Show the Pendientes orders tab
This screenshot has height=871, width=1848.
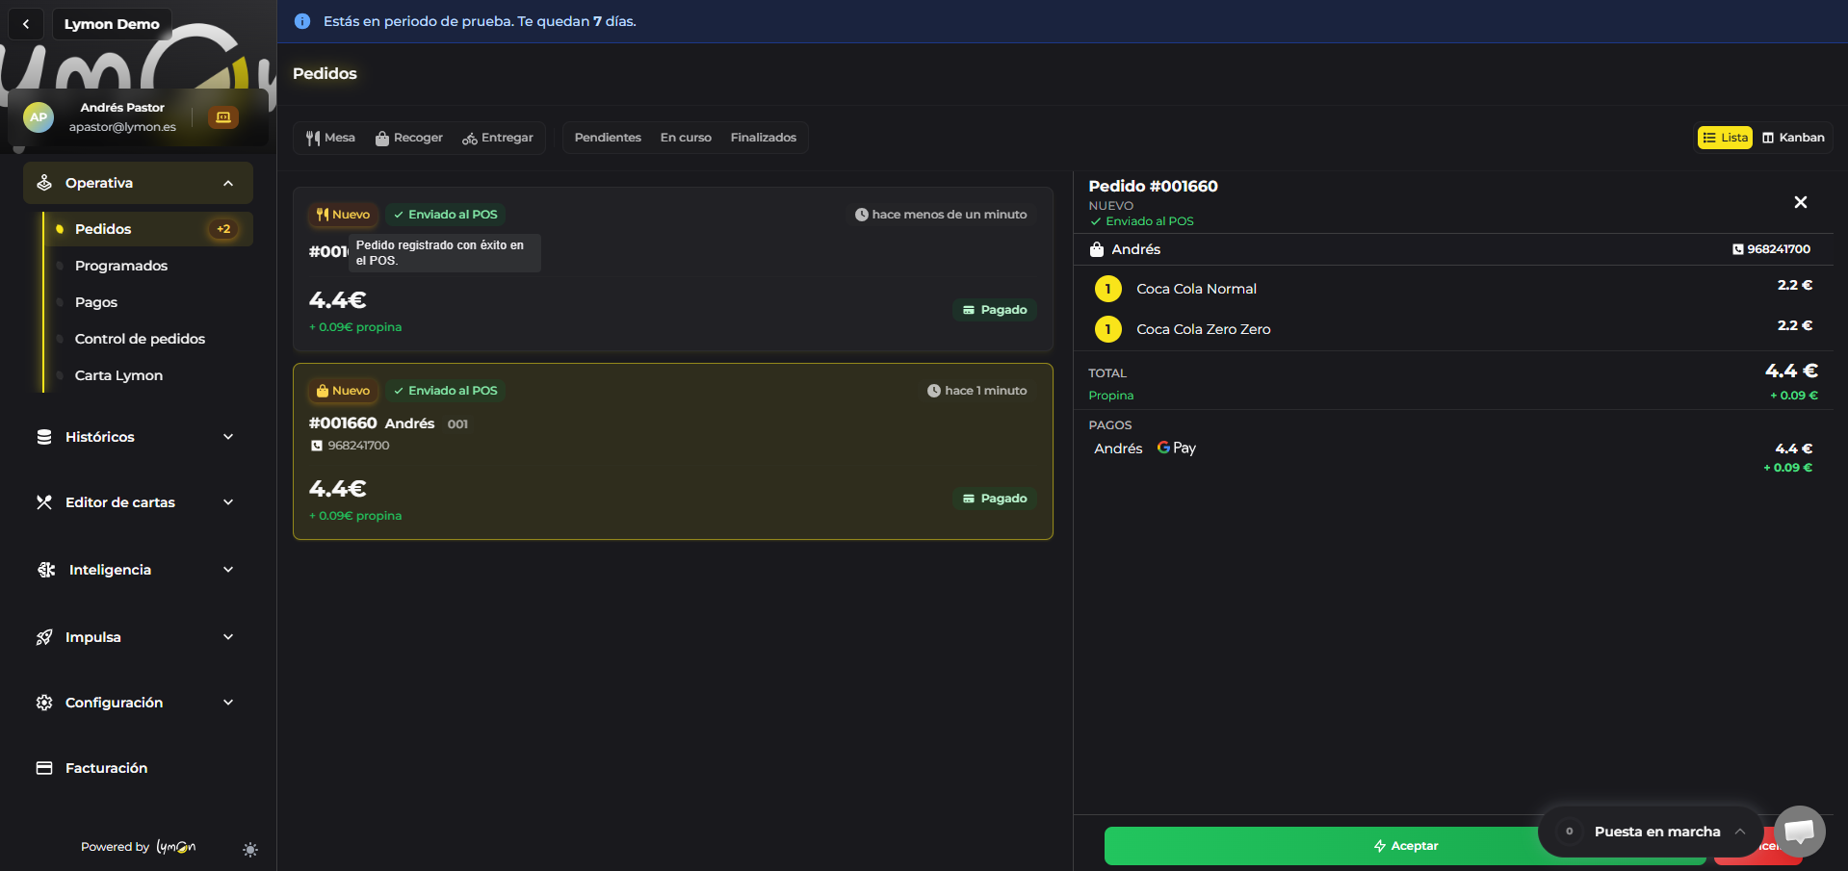[608, 138]
